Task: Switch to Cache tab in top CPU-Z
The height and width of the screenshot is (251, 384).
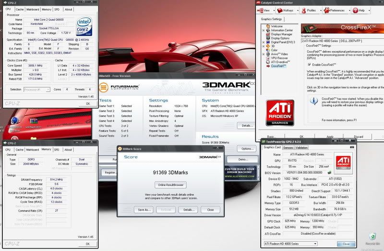Action: click(20, 9)
